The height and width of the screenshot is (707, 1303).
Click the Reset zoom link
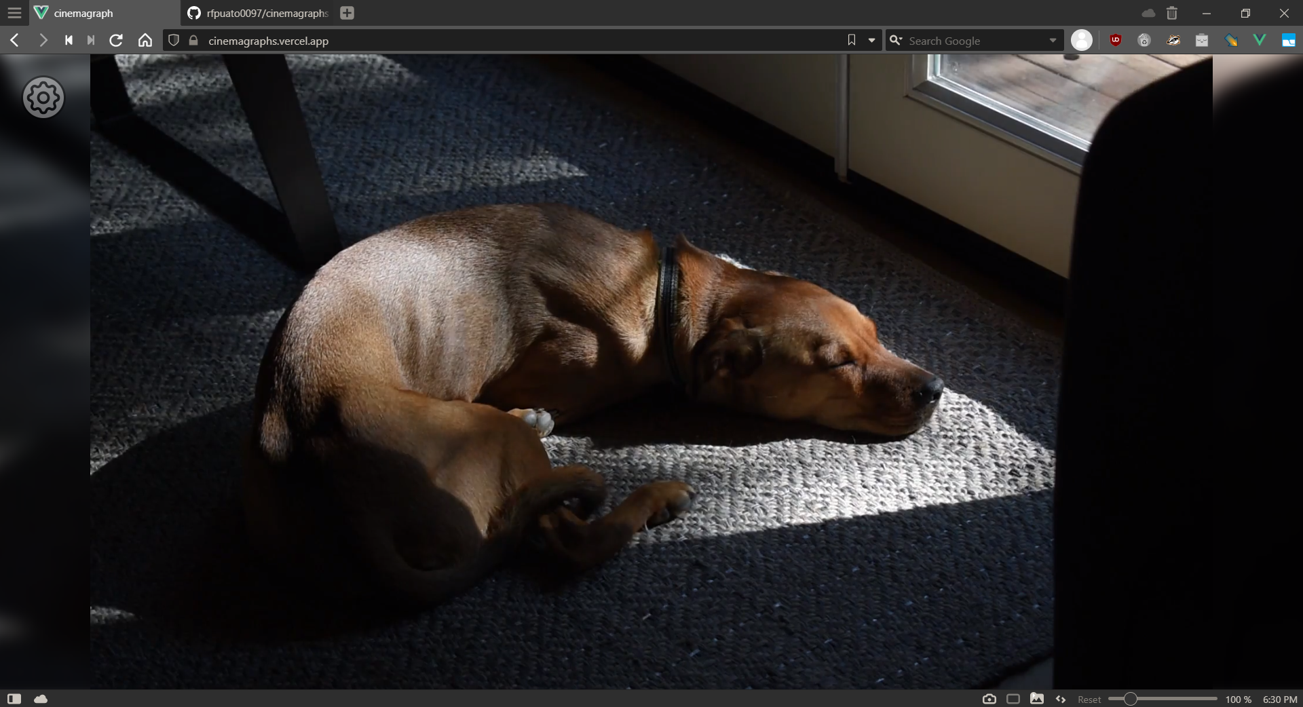click(1089, 700)
